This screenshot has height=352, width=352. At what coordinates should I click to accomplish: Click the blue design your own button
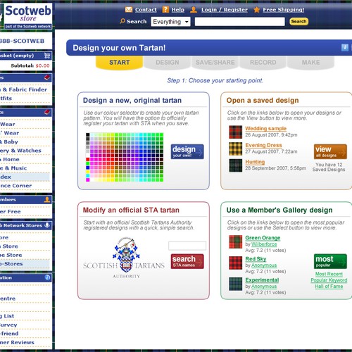tap(187, 151)
